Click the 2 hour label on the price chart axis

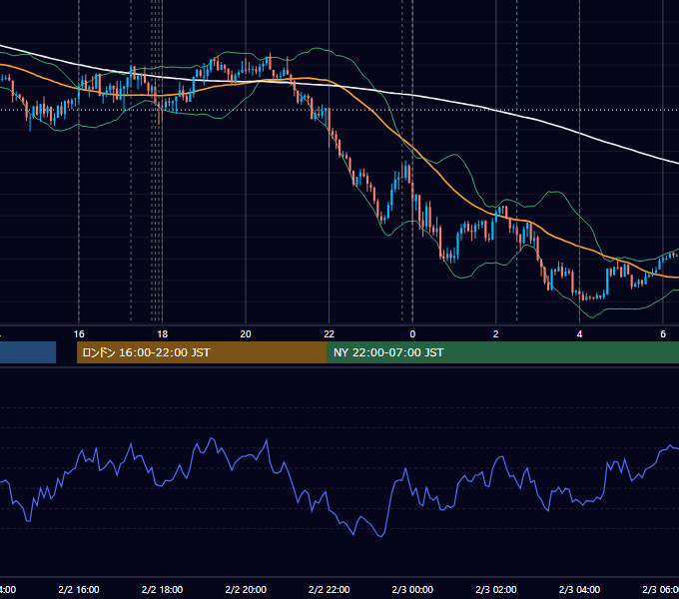tap(496, 334)
